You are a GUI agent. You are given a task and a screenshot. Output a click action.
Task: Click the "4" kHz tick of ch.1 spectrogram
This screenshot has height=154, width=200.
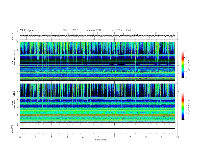18,66
